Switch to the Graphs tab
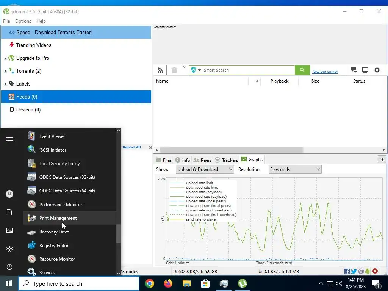Viewport: 388px width, 291px height. pos(252,160)
